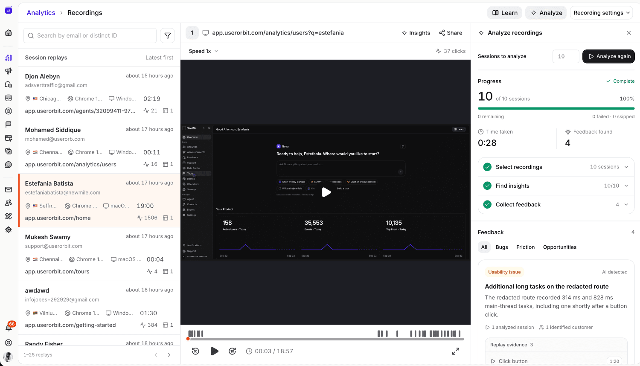Open Mohamed Siddique session replay
Viewport: 640px width, 366px height.
(x=99, y=147)
